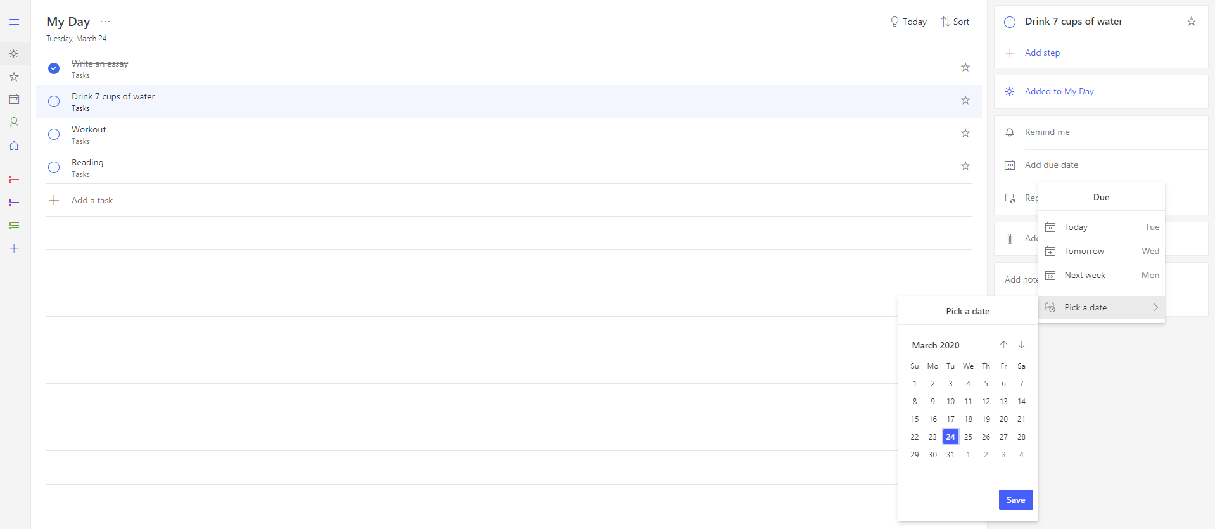Mark Workout task as complete

pyautogui.click(x=54, y=134)
